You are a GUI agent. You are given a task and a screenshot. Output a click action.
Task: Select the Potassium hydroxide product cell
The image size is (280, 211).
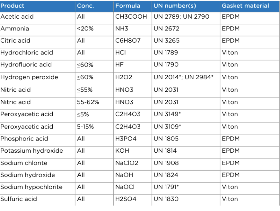[x=38, y=152]
